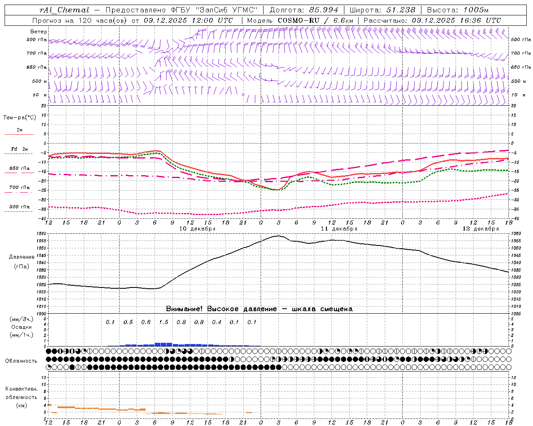Click the date label 12 декабря
The width and height of the screenshot is (533, 426).
(x=481, y=229)
